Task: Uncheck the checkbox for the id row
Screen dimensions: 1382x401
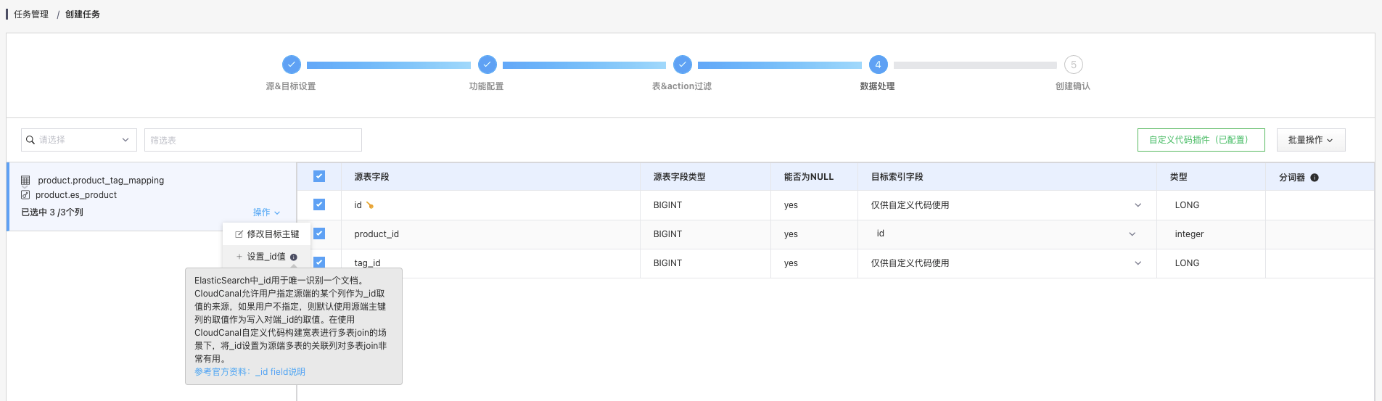Action: click(319, 204)
